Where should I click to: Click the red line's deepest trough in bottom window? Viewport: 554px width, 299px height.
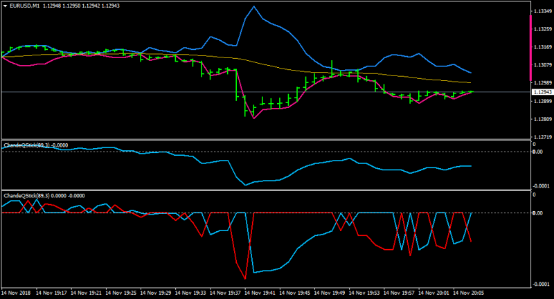pyautogui.click(x=245, y=278)
